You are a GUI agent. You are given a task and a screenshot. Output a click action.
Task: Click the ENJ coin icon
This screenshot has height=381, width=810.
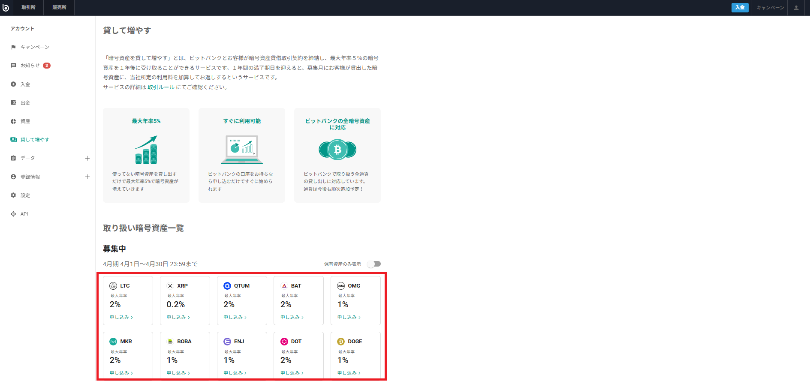[x=227, y=342]
